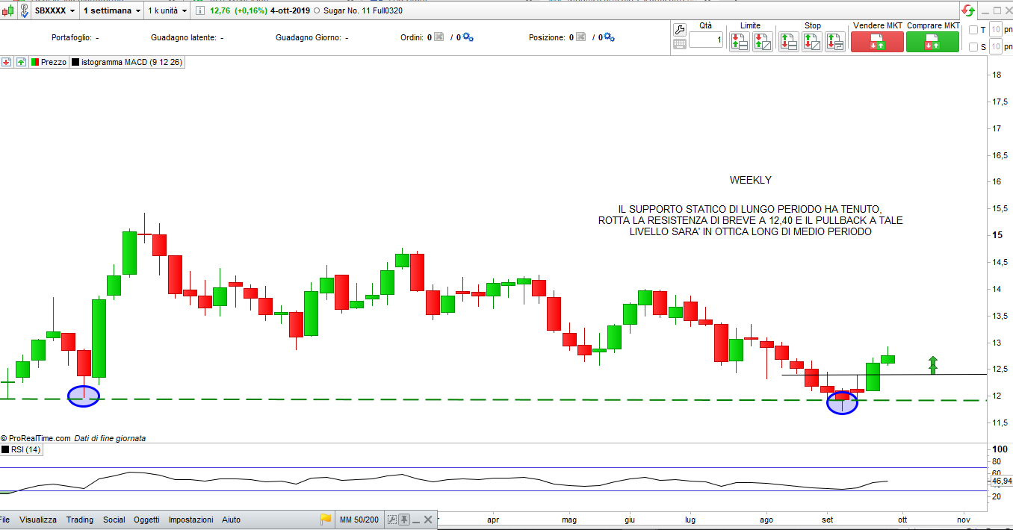The image size is (1013, 530).
Task: Open the Oggetti menu
Action: [x=147, y=520]
